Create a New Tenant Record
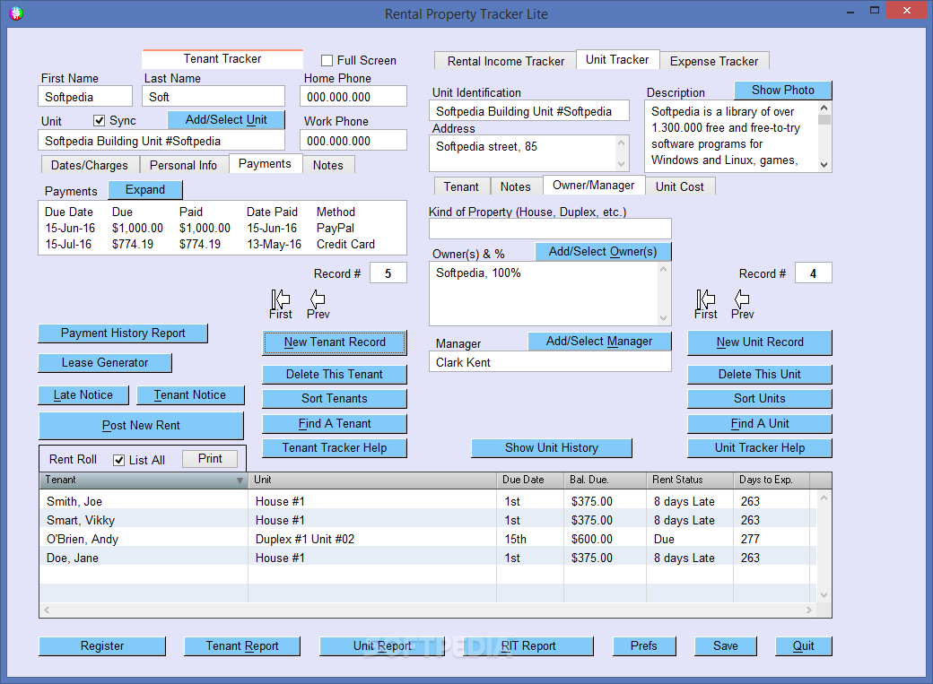 pyautogui.click(x=335, y=342)
